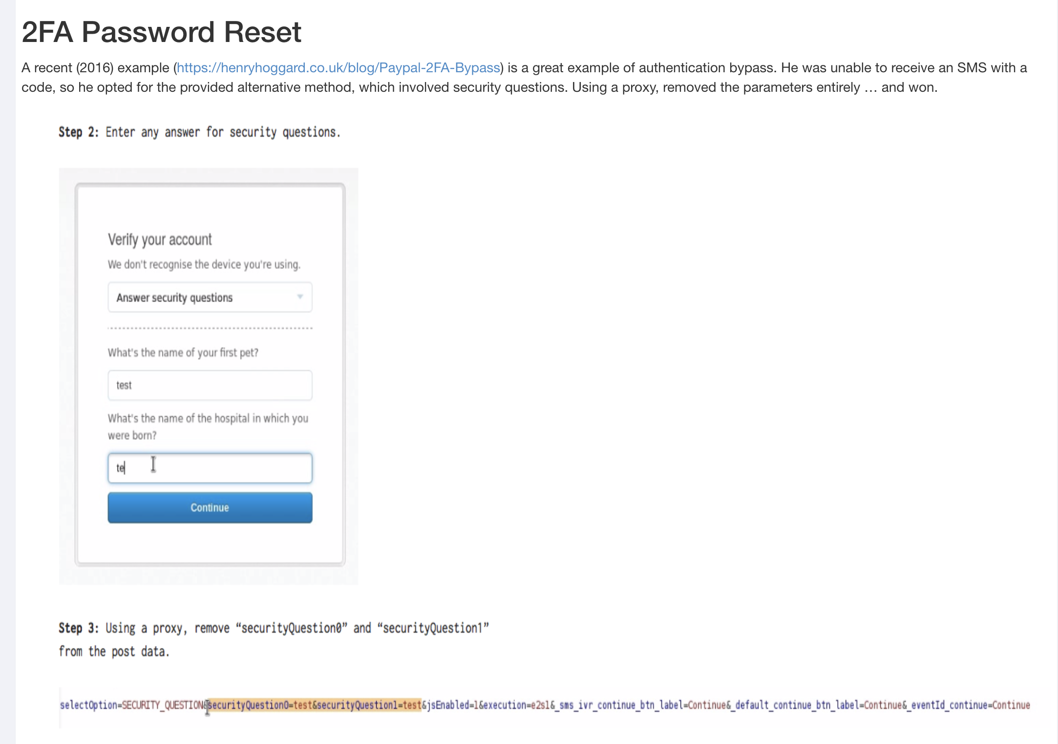Viewport: 1058px width, 744px height.
Task: Click the hospital name answer input field
Action: point(209,468)
